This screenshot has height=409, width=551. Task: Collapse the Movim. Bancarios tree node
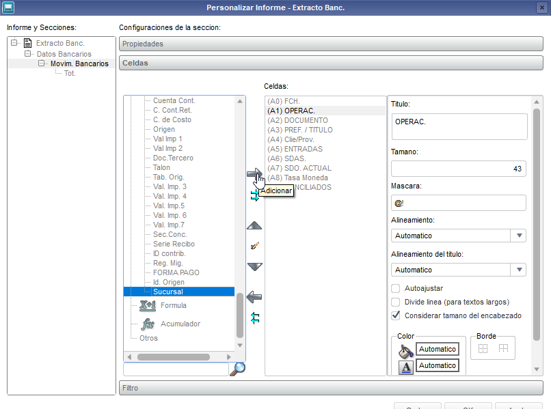[x=41, y=64]
